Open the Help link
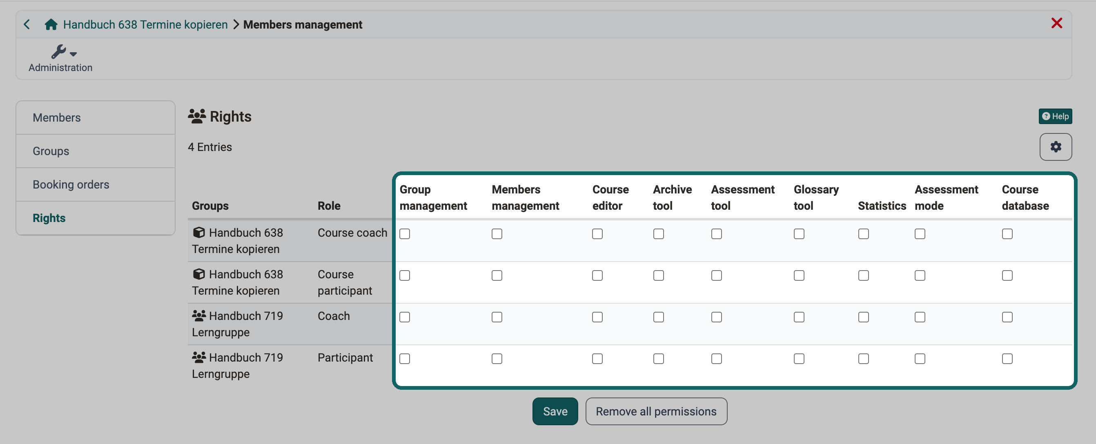The image size is (1096, 444). (1055, 116)
